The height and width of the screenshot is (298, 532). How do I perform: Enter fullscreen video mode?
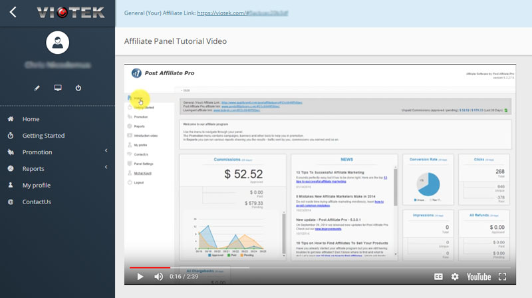(x=503, y=277)
